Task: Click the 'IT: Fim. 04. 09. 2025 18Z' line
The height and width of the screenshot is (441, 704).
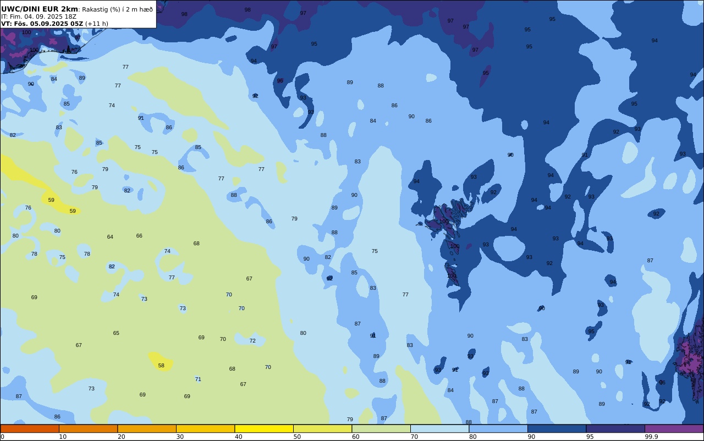Action: point(38,16)
